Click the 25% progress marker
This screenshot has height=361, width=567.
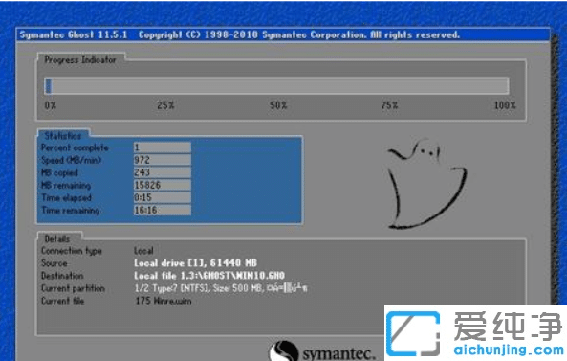[165, 105]
